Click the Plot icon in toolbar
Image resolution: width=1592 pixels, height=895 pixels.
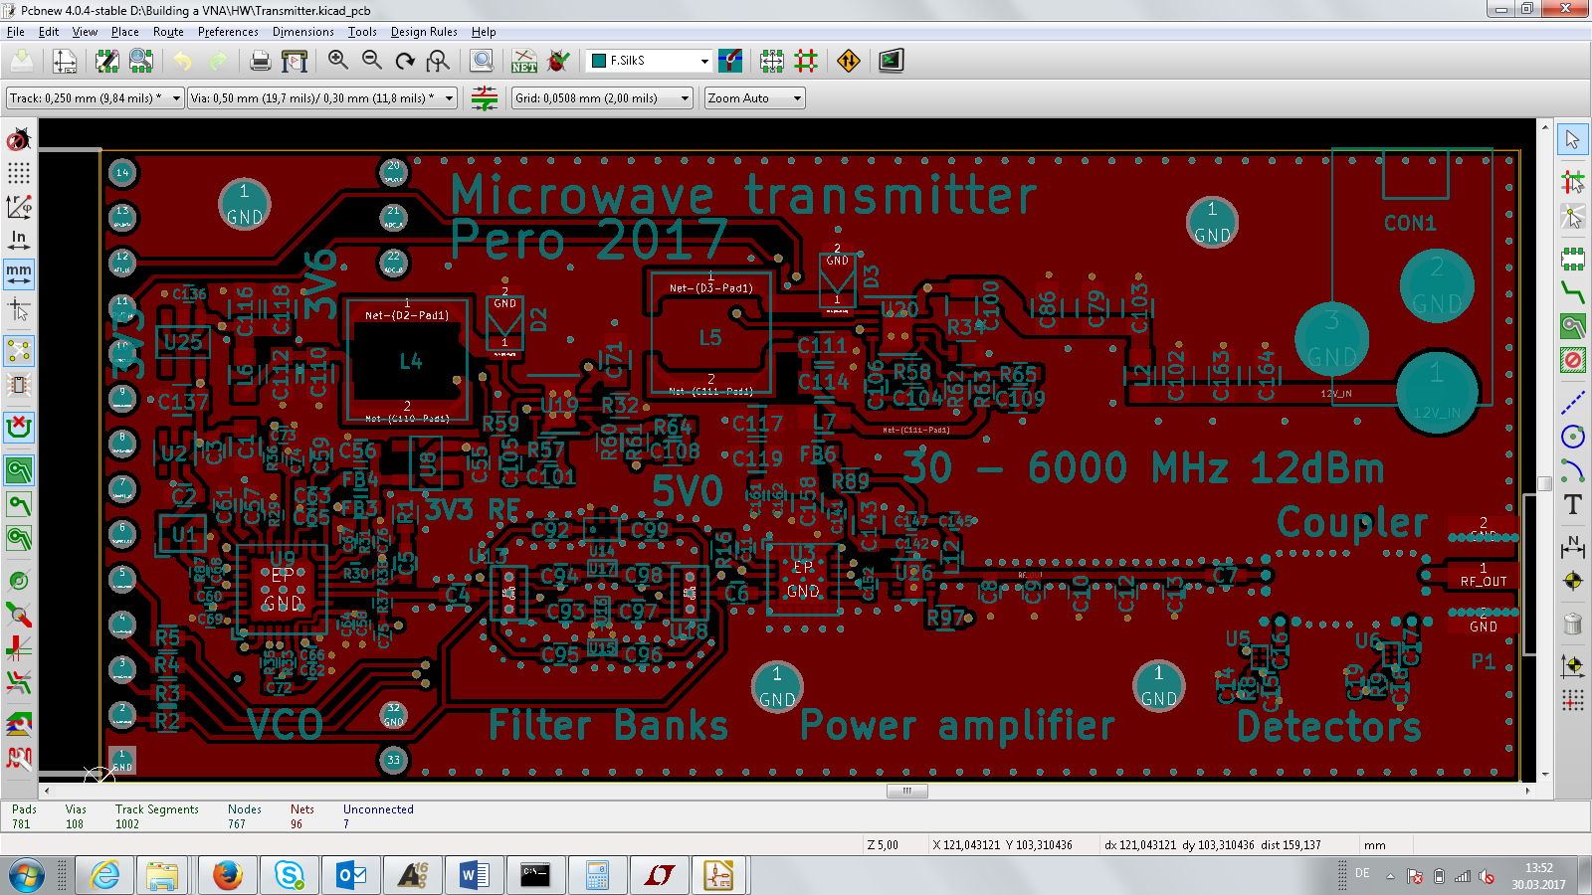click(x=295, y=62)
